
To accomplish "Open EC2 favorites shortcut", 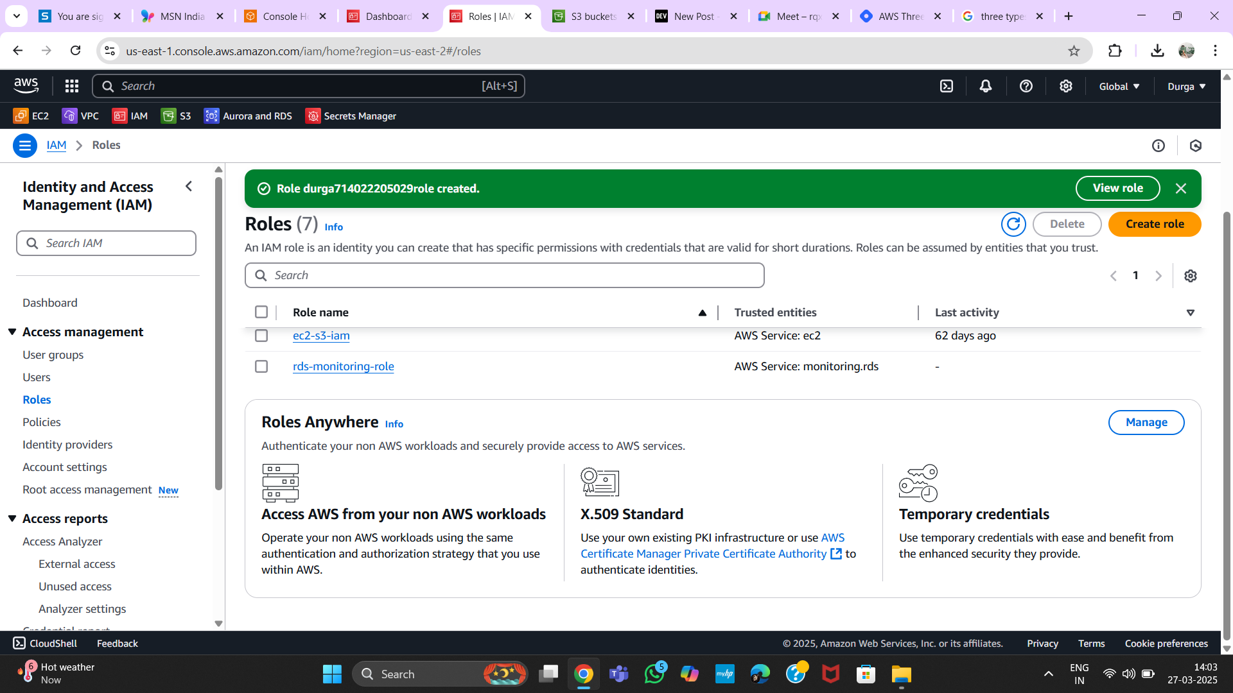I will pos(31,116).
